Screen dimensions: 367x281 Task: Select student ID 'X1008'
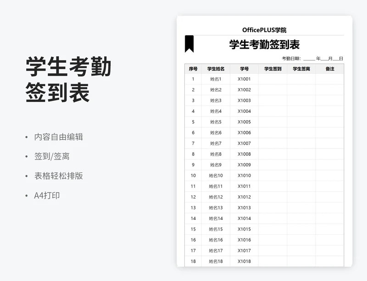pos(244,154)
